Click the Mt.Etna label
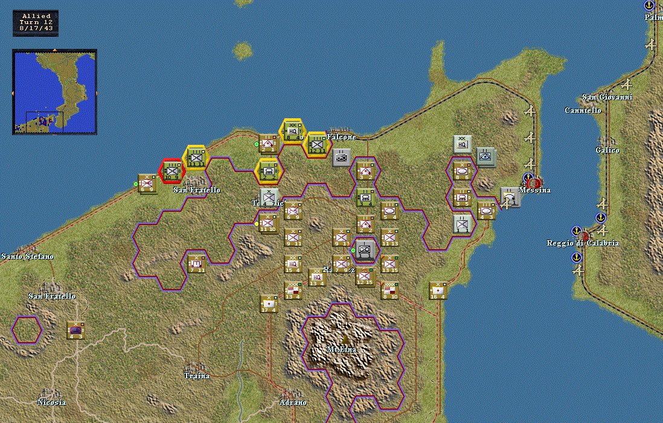 point(342,349)
